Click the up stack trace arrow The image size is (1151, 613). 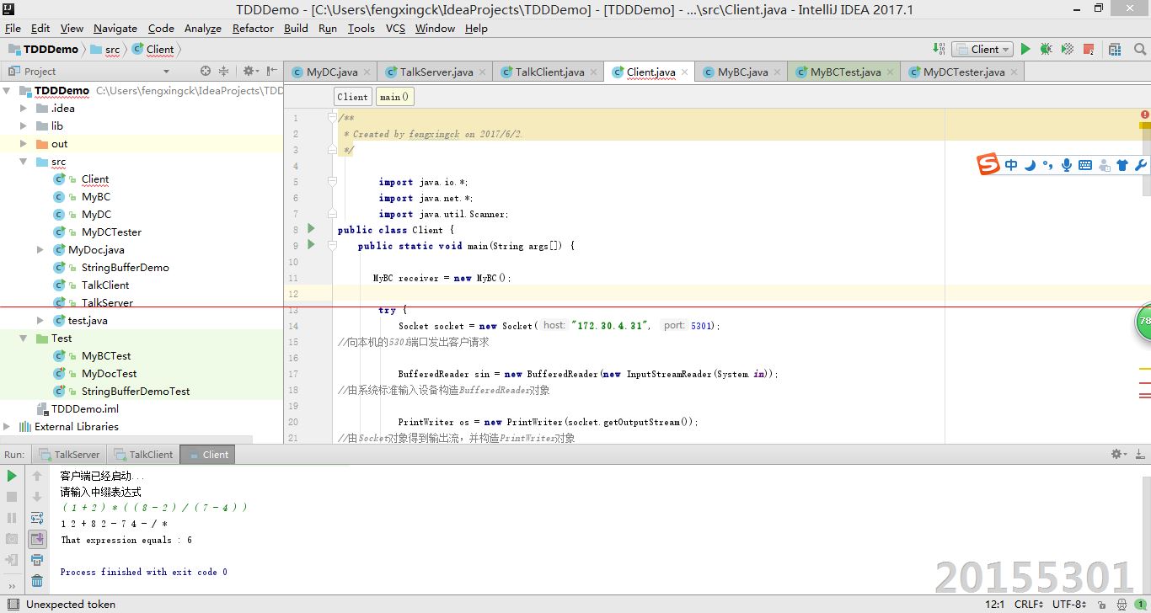click(x=37, y=476)
